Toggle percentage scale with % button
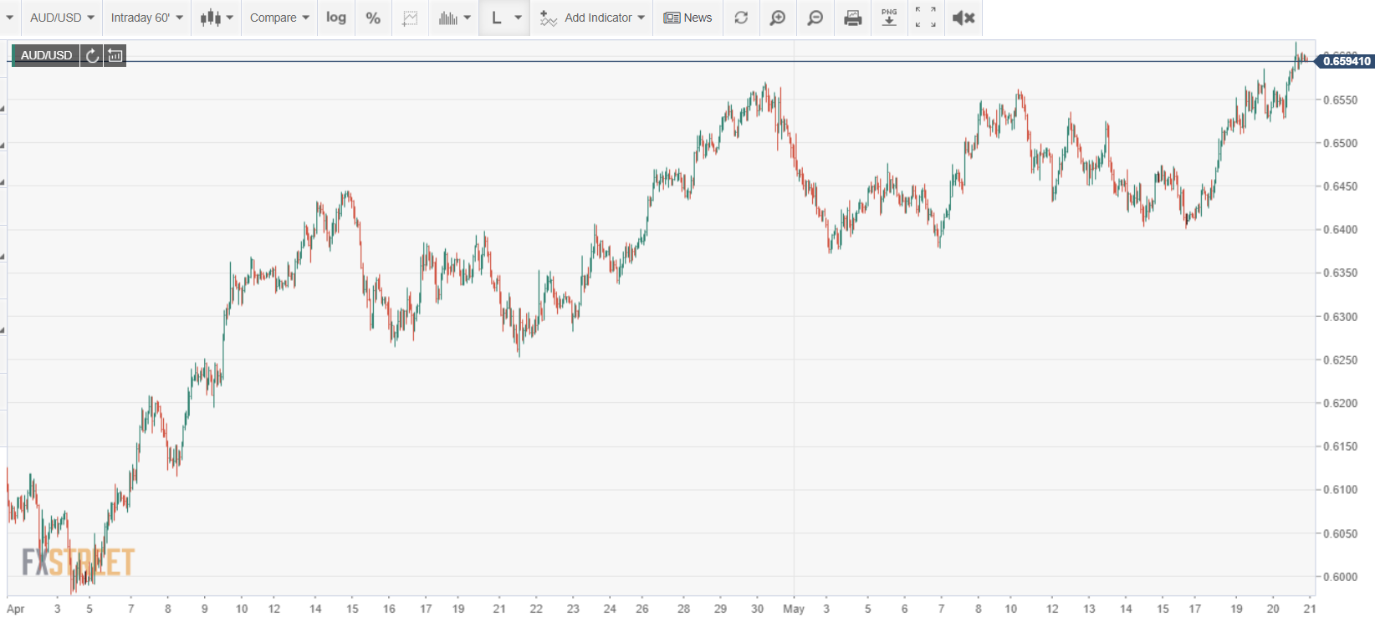The width and height of the screenshot is (1375, 617). pos(373,18)
